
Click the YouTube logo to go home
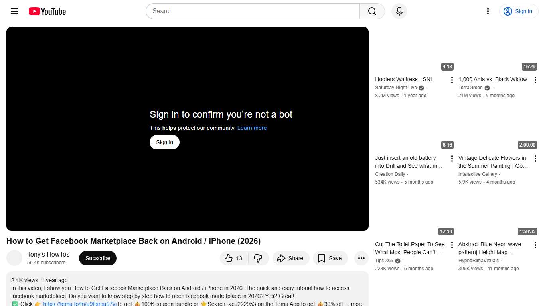[47, 11]
